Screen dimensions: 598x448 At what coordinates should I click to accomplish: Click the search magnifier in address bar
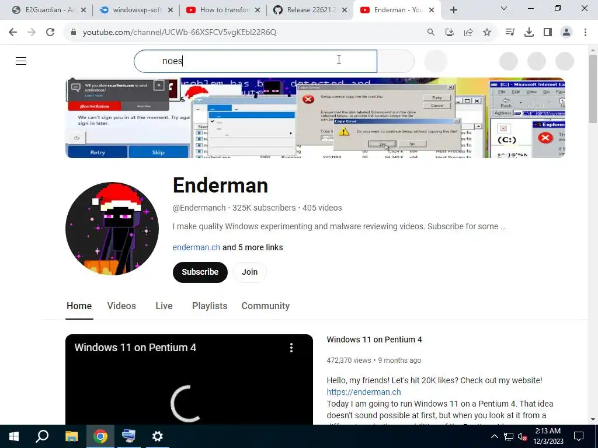coord(430,32)
